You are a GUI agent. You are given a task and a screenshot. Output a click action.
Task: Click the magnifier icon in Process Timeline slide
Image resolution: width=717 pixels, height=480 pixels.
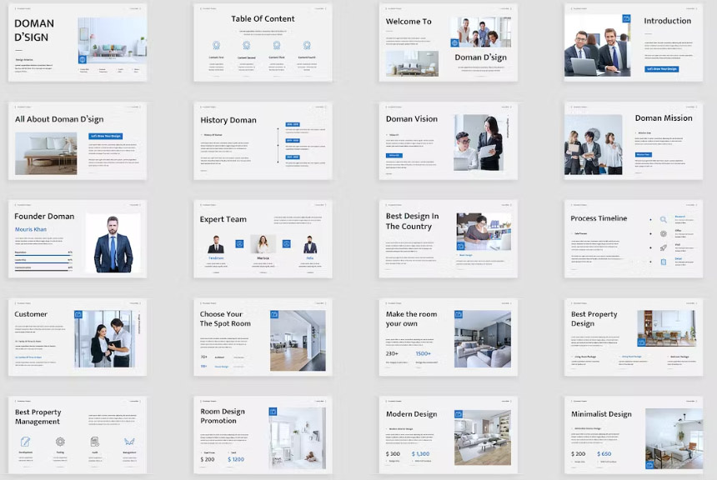point(663,219)
